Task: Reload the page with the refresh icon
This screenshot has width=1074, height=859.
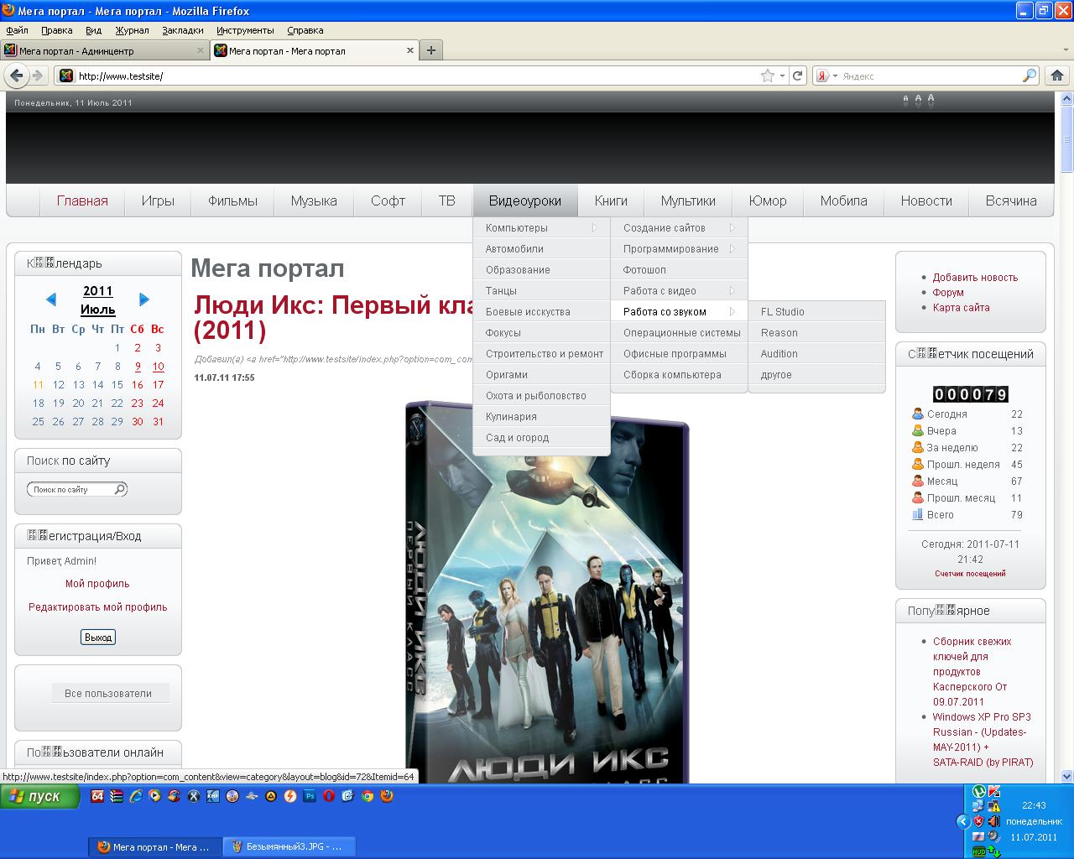Action: 798,75
